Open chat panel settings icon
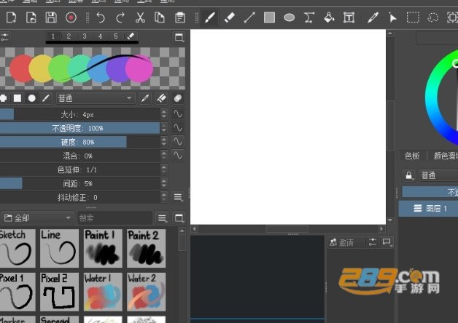This screenshot has width=458, height=323. click(x=373, y=242)
